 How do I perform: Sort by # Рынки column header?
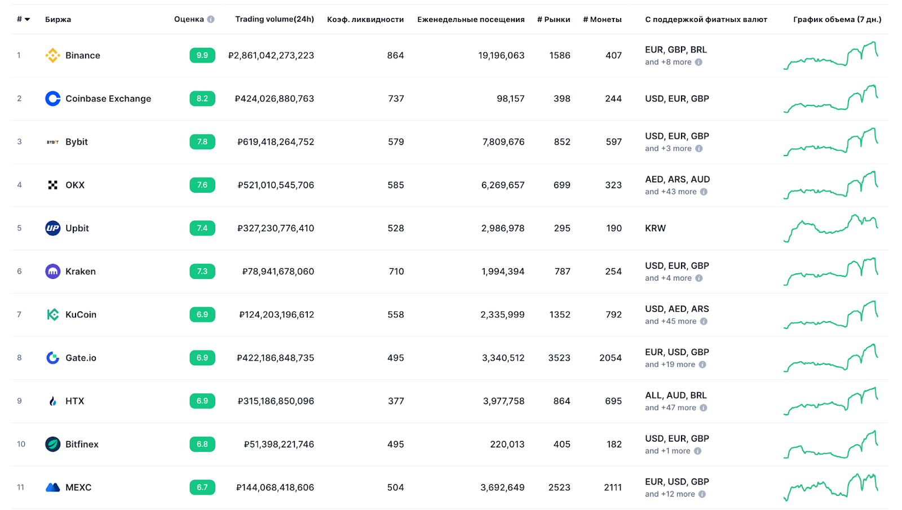(x=554, y=19)
